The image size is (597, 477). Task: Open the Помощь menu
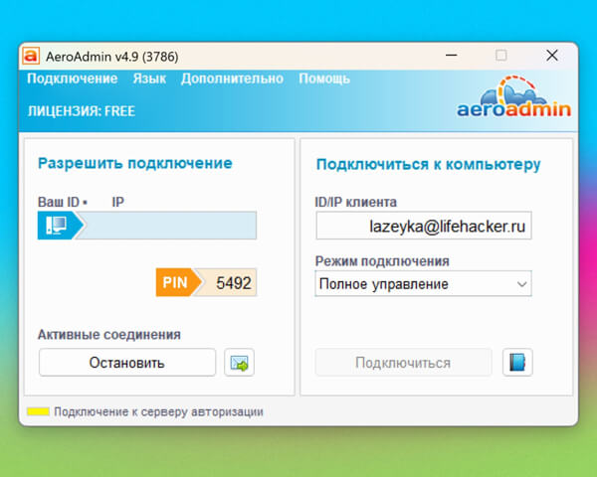[324, 79]
